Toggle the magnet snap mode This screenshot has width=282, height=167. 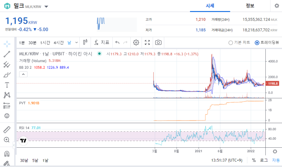(x=7, y=154)
